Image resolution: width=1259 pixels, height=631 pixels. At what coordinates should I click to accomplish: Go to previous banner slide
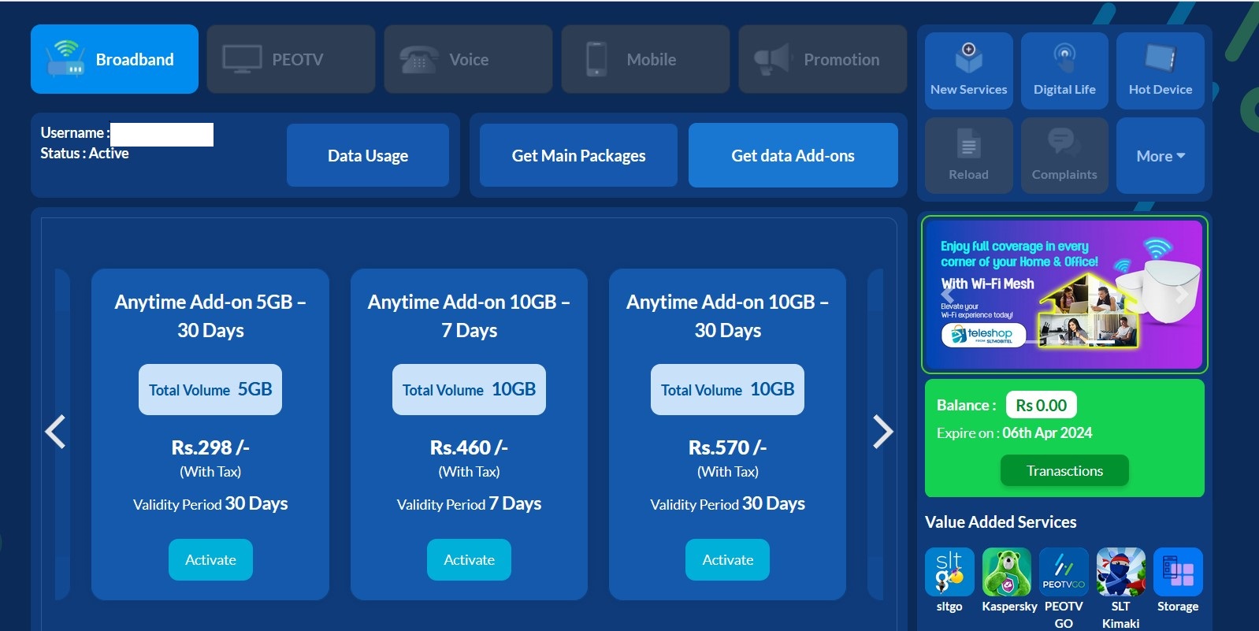947,294
